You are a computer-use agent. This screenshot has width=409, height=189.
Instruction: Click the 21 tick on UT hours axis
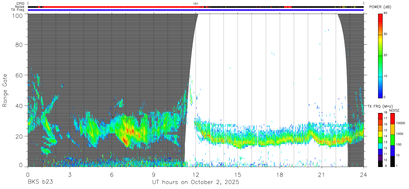(x=322, y=175)
